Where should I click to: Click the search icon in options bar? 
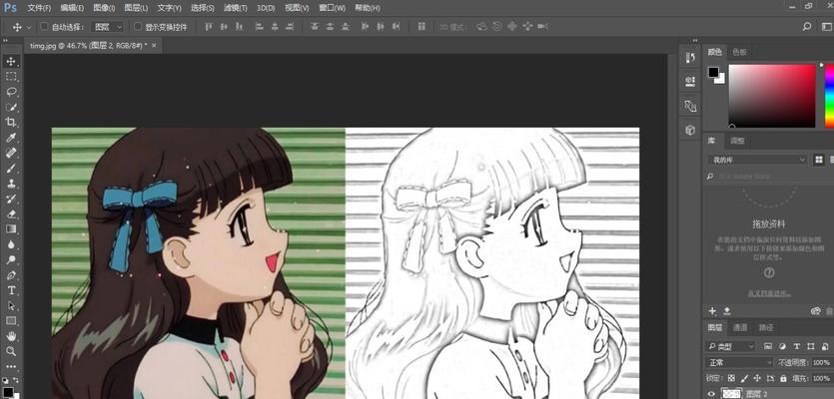coord(807,27)
